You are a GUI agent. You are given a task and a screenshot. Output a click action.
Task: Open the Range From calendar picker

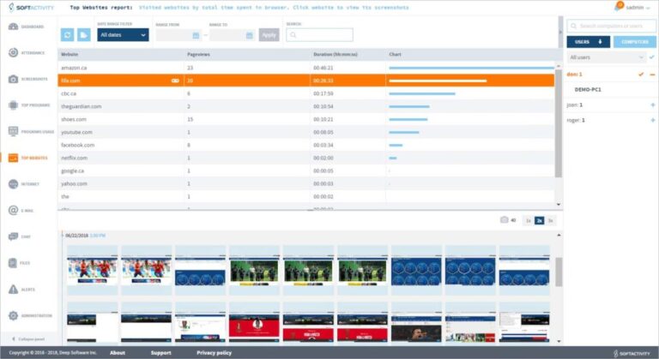click(196, 36)
